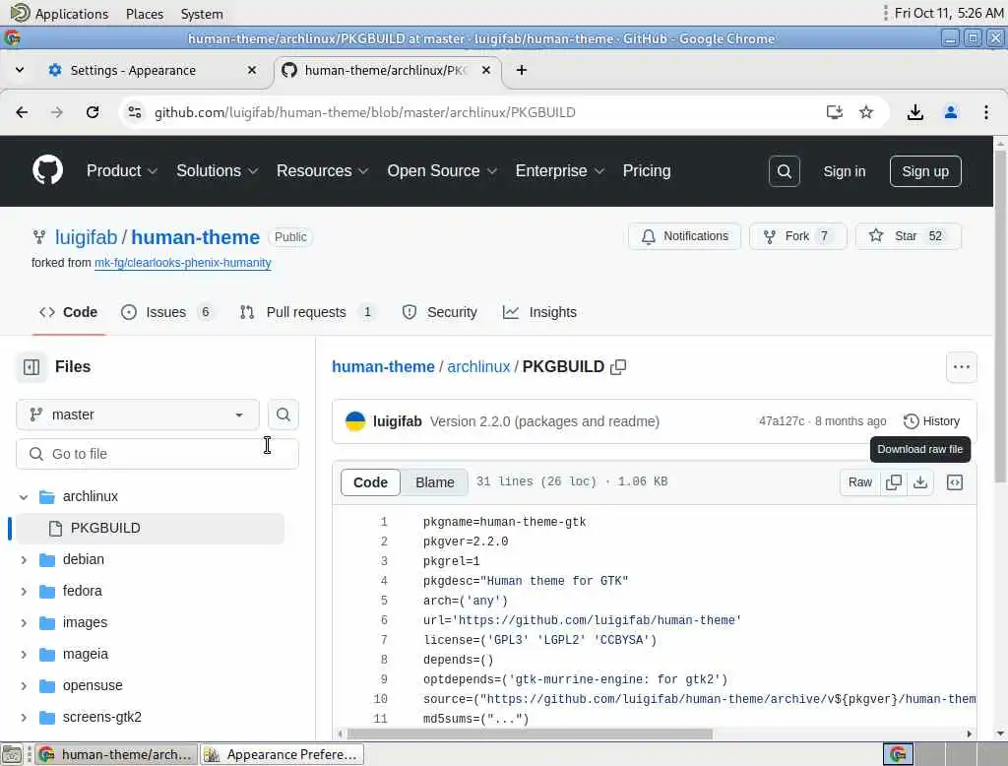
Task: Open the master branch dropdown
Action: [x=138, y=415]
